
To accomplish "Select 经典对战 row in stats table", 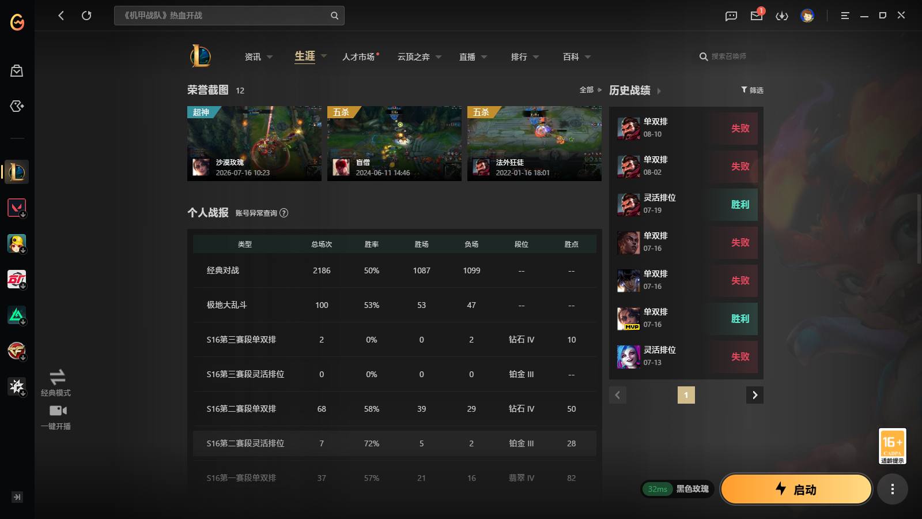I will coord(395,270).
